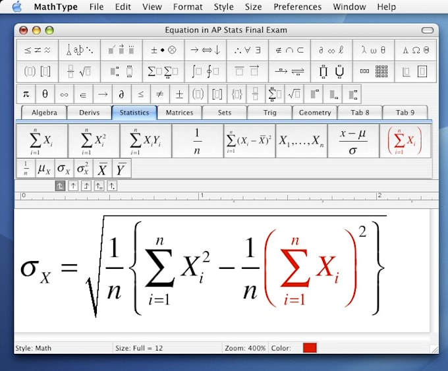
Task: Insert theta symbol from small bar
Action: pos(45,94)
